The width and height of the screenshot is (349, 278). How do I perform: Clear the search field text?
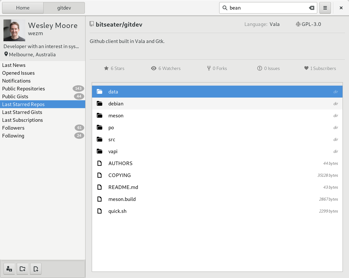(x=311, y=8)
